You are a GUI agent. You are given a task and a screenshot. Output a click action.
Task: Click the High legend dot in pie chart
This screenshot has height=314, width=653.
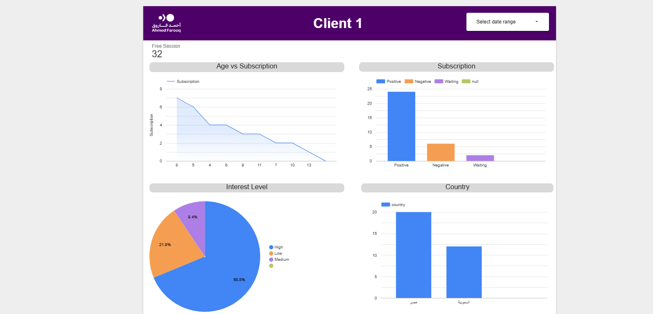pyautogui.click(x=271, y=247)
